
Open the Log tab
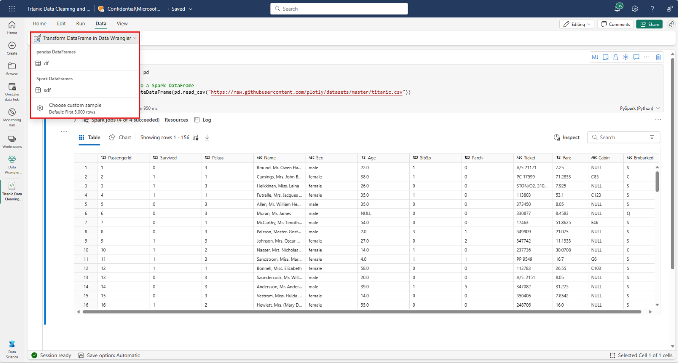tap(203, 120)
